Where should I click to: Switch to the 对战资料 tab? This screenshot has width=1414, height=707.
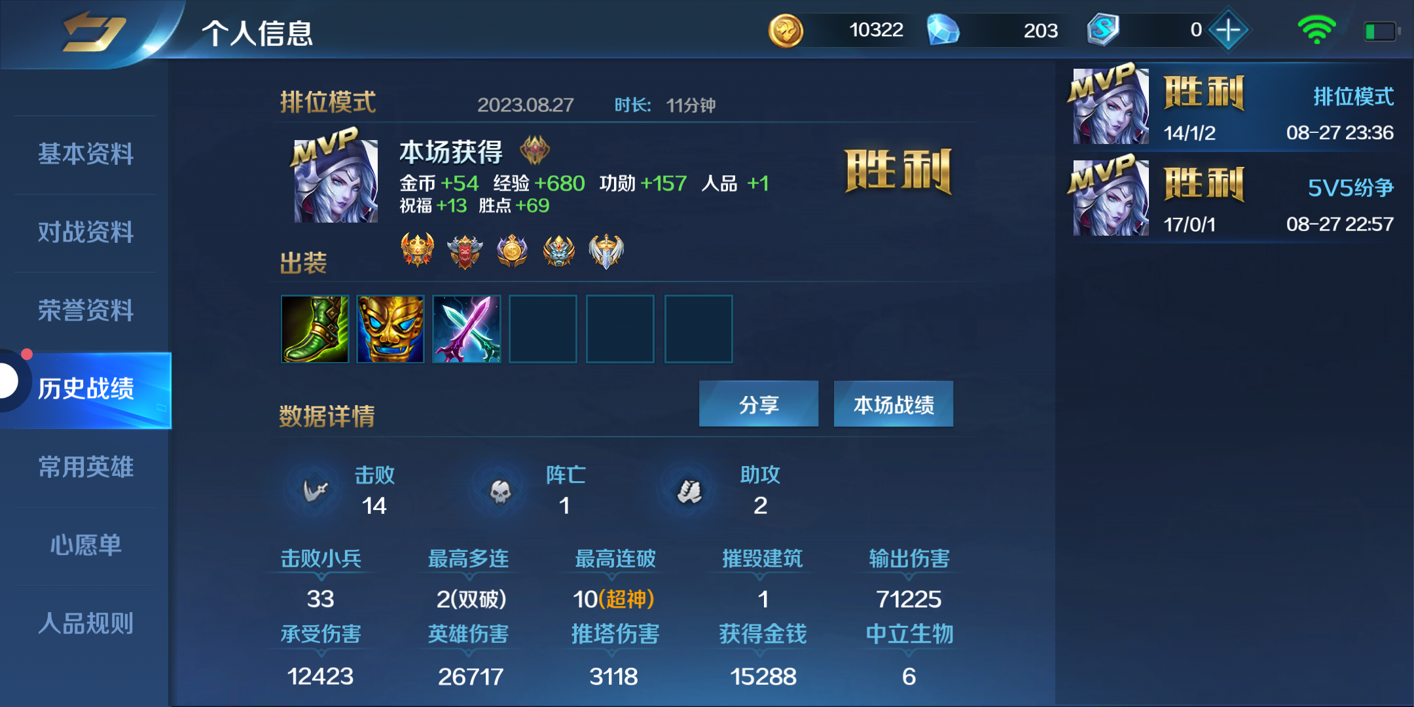pyautogui.click(x=86, y=232)
